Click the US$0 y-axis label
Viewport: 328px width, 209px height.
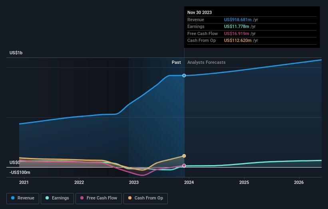pos(15,162)
